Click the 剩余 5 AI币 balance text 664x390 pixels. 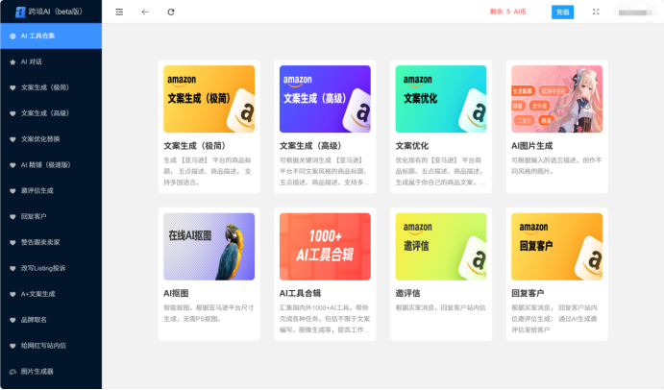(x=507, y=12)
